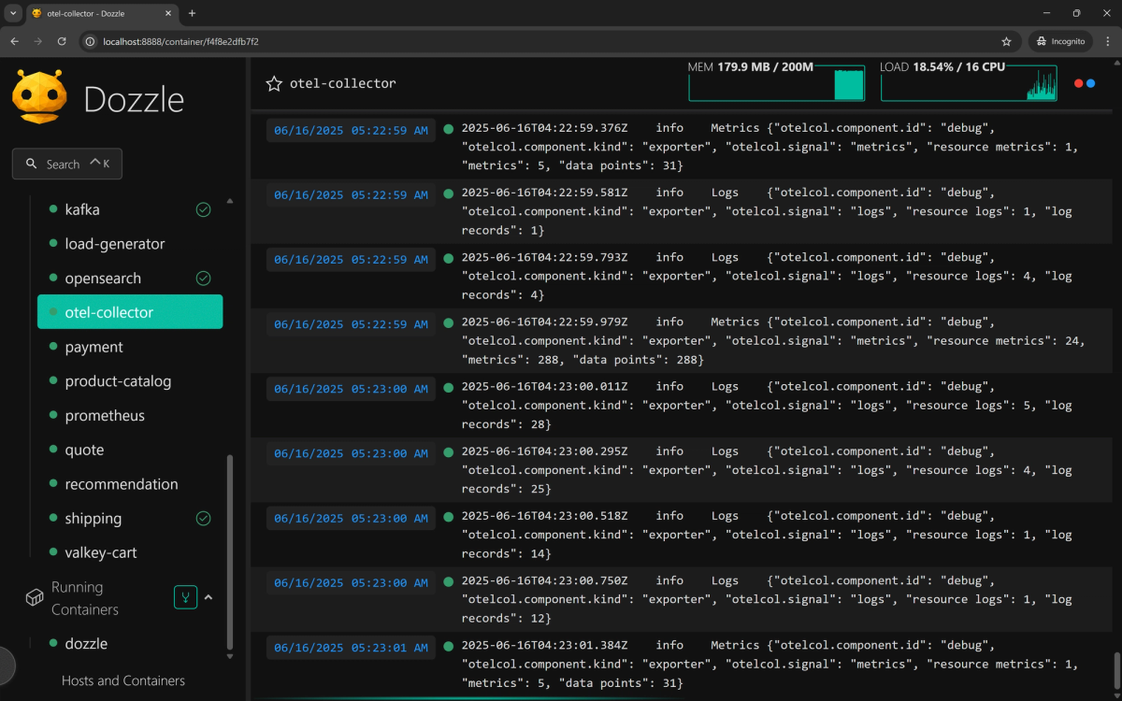The image size is (1122, 701).
Task: Reload the page in the browser
Action: 62,41
